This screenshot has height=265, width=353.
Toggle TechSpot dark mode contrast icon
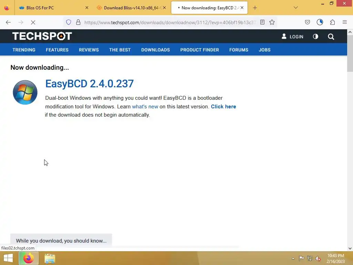(315, 36)
